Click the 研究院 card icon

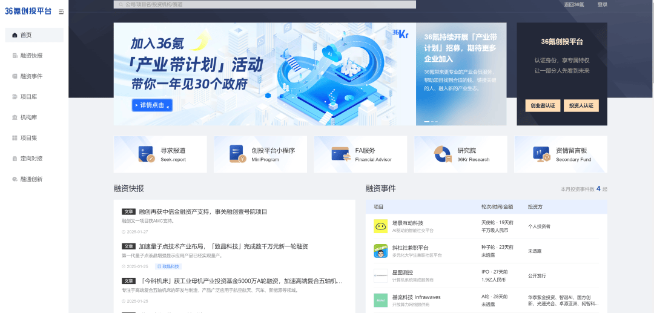click(x=443, y=154)
